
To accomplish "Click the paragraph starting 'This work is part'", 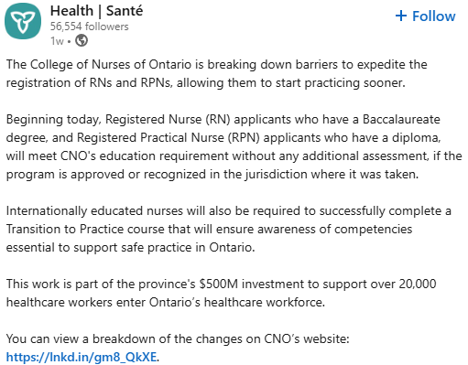I will 221,293.
